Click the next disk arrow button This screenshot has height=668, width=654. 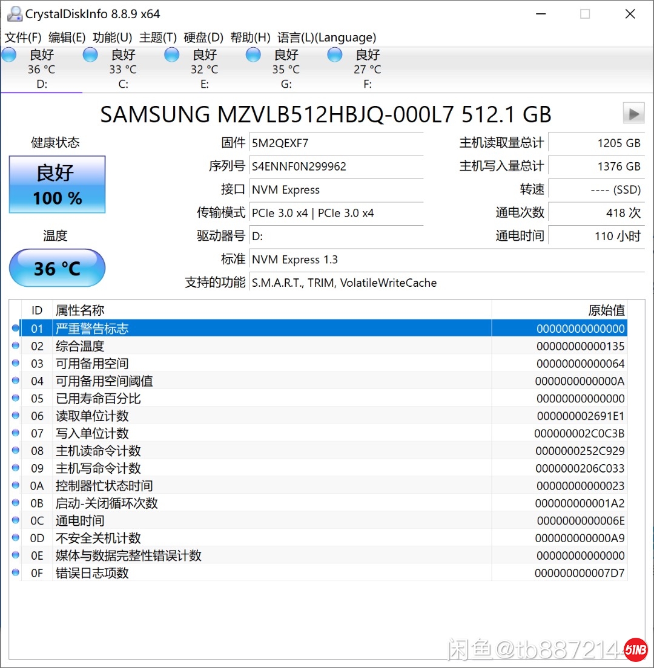(x=633, y=113)
